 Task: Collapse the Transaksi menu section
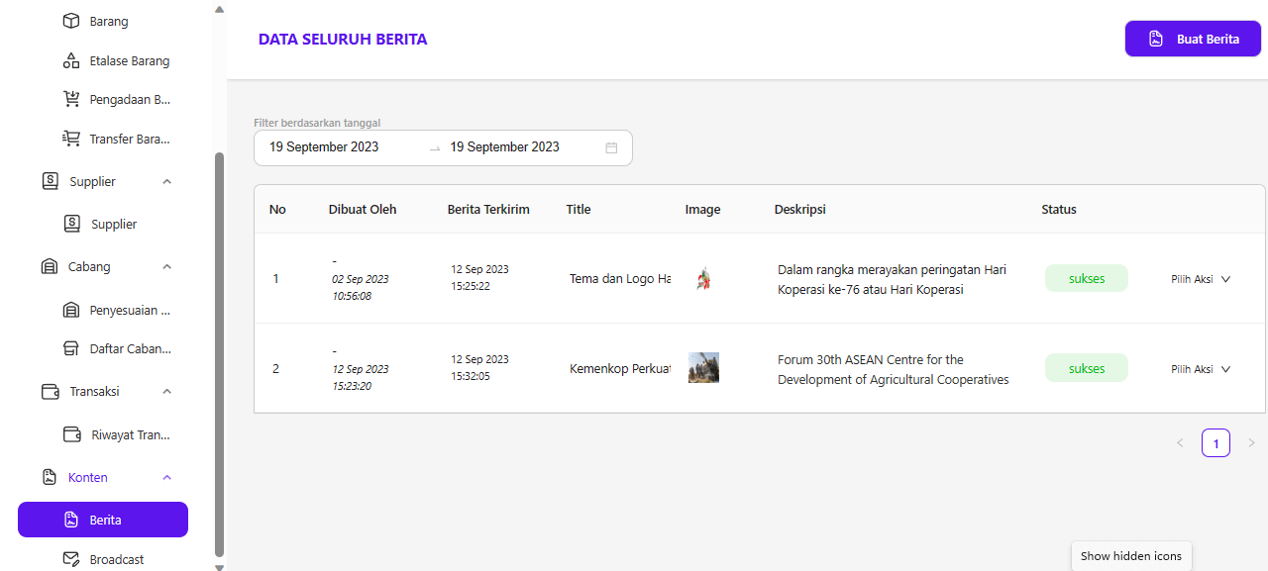coord(166,392)
